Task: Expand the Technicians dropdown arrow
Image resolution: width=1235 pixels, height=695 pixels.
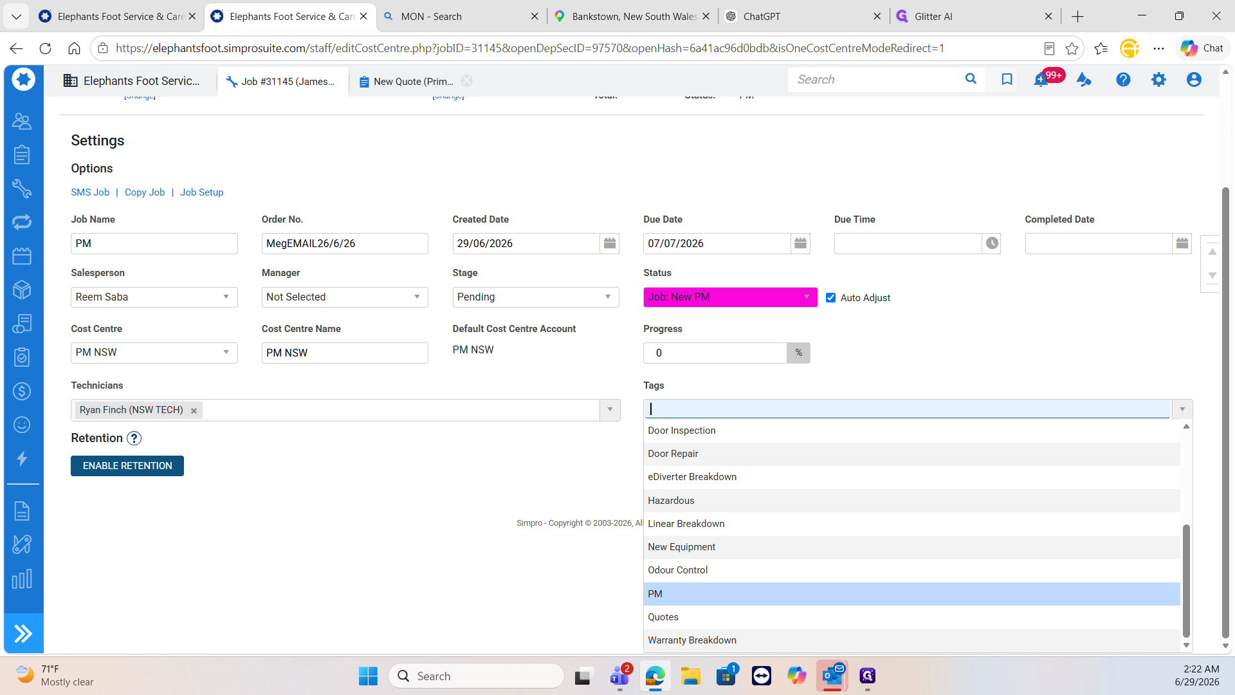Action: (610, 410)
